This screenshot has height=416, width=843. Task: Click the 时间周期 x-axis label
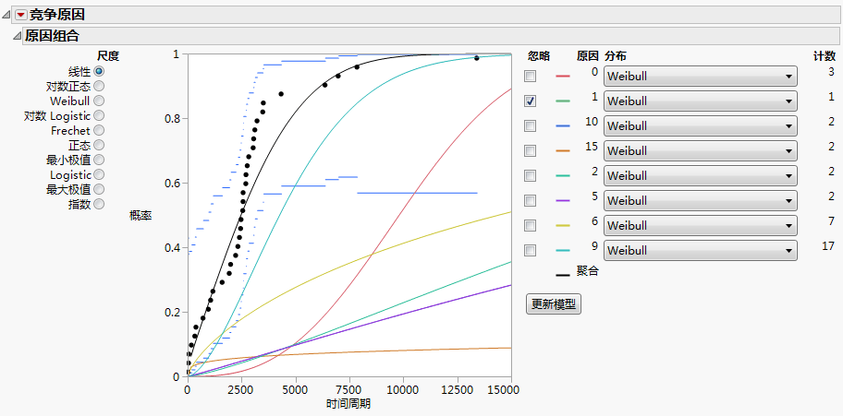pos(348,404)
